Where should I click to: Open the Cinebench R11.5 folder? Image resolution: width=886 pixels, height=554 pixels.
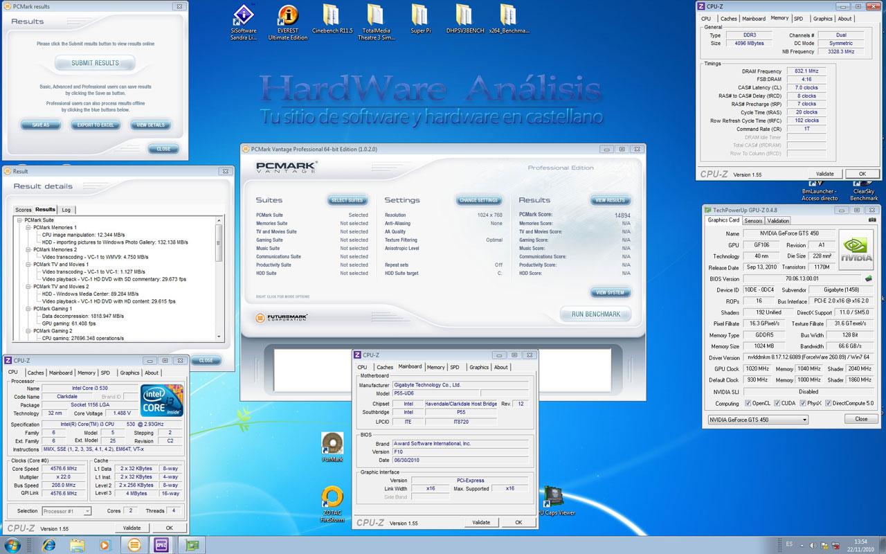point(332,19)
